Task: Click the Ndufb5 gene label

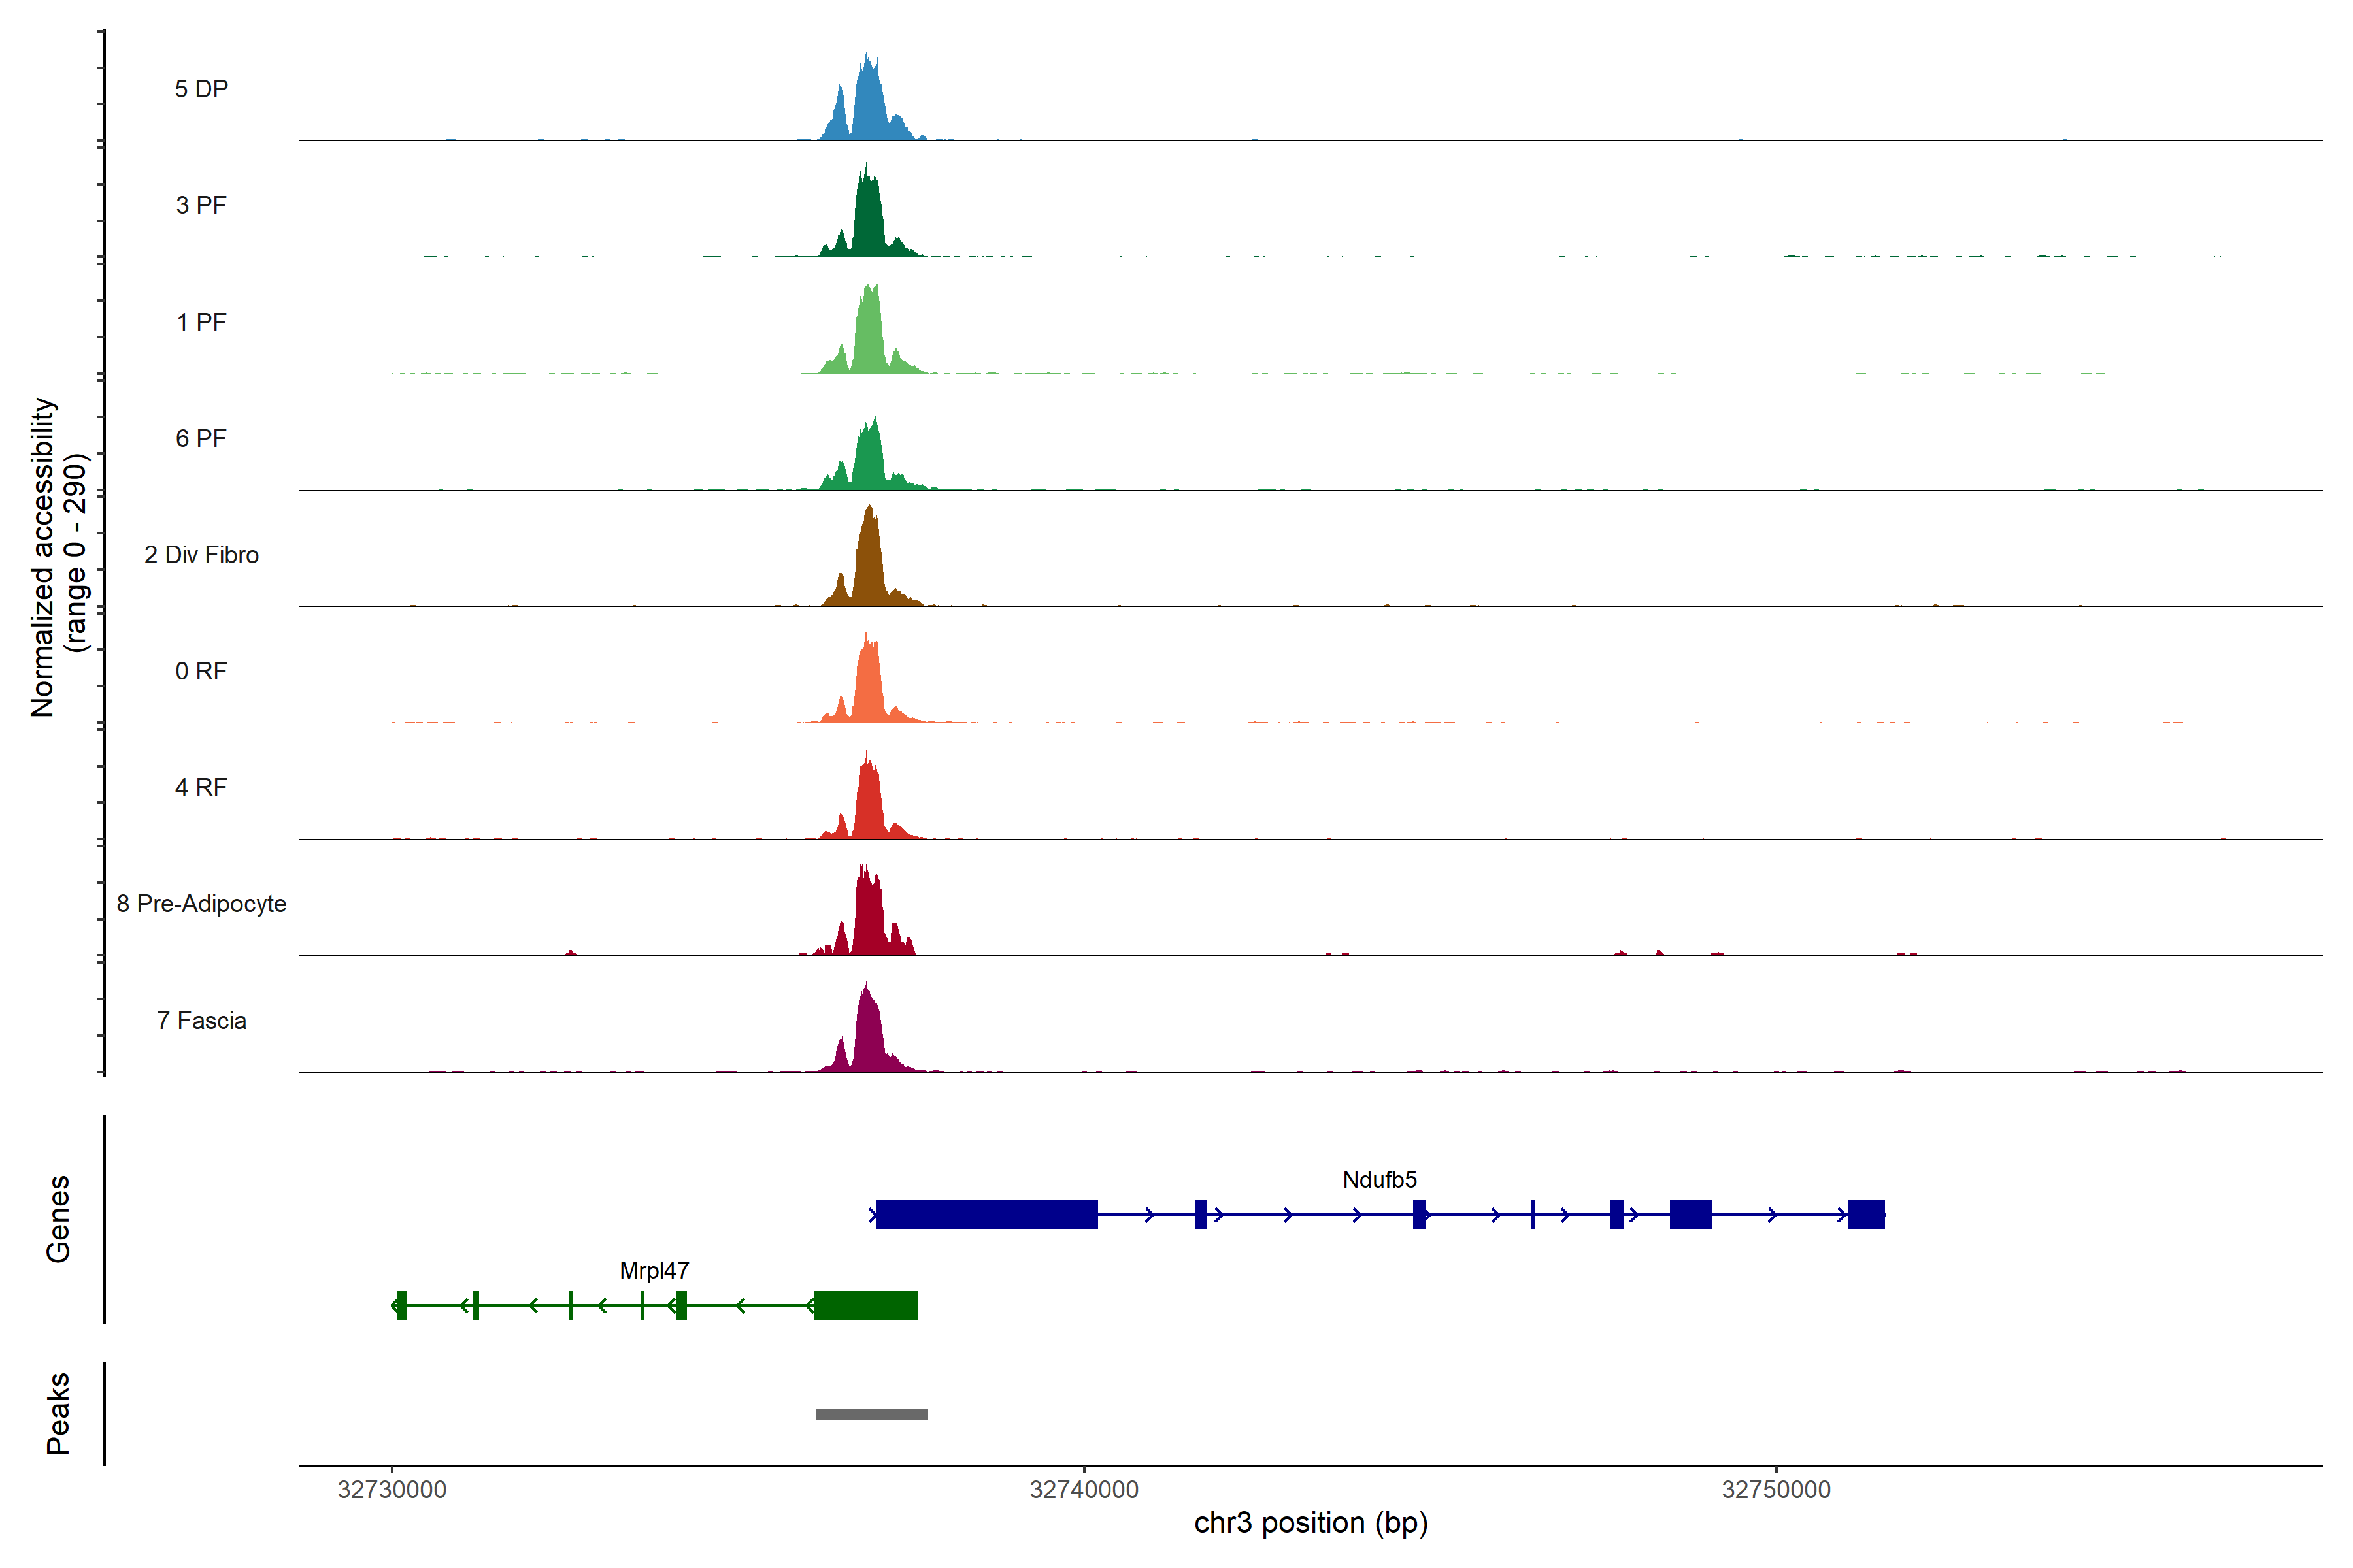Action: click(x=1378, y=1180)
